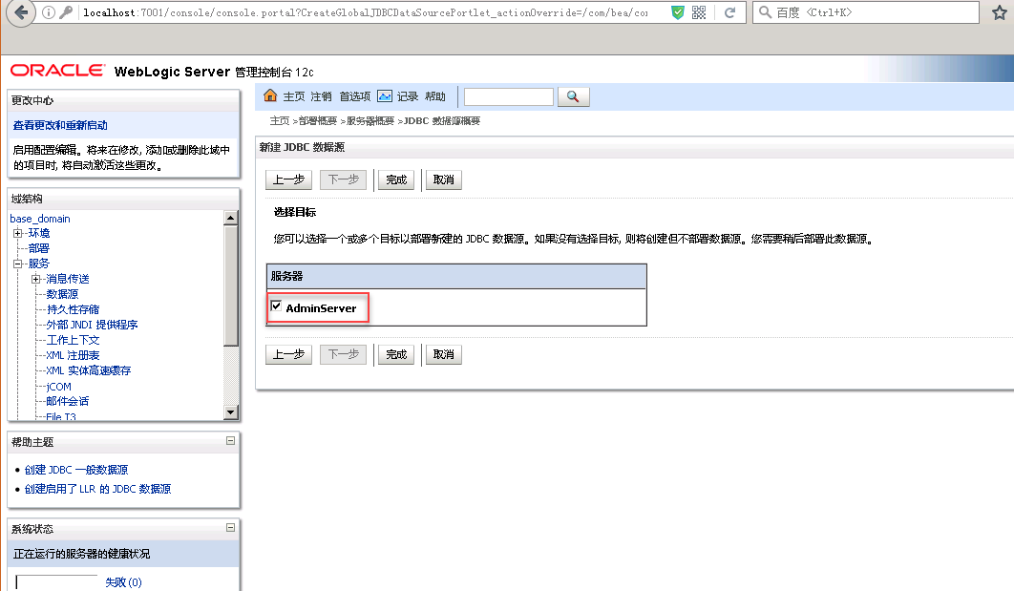Click the bottom 完成 button

[396, 354]
